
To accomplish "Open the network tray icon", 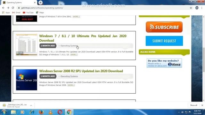I will click(186, 112).
